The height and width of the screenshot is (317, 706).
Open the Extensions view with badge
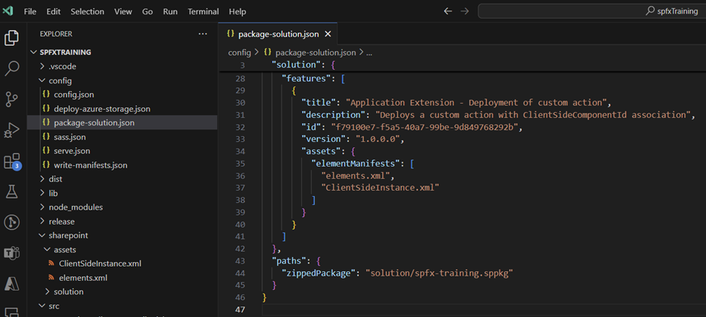[12, 161]
